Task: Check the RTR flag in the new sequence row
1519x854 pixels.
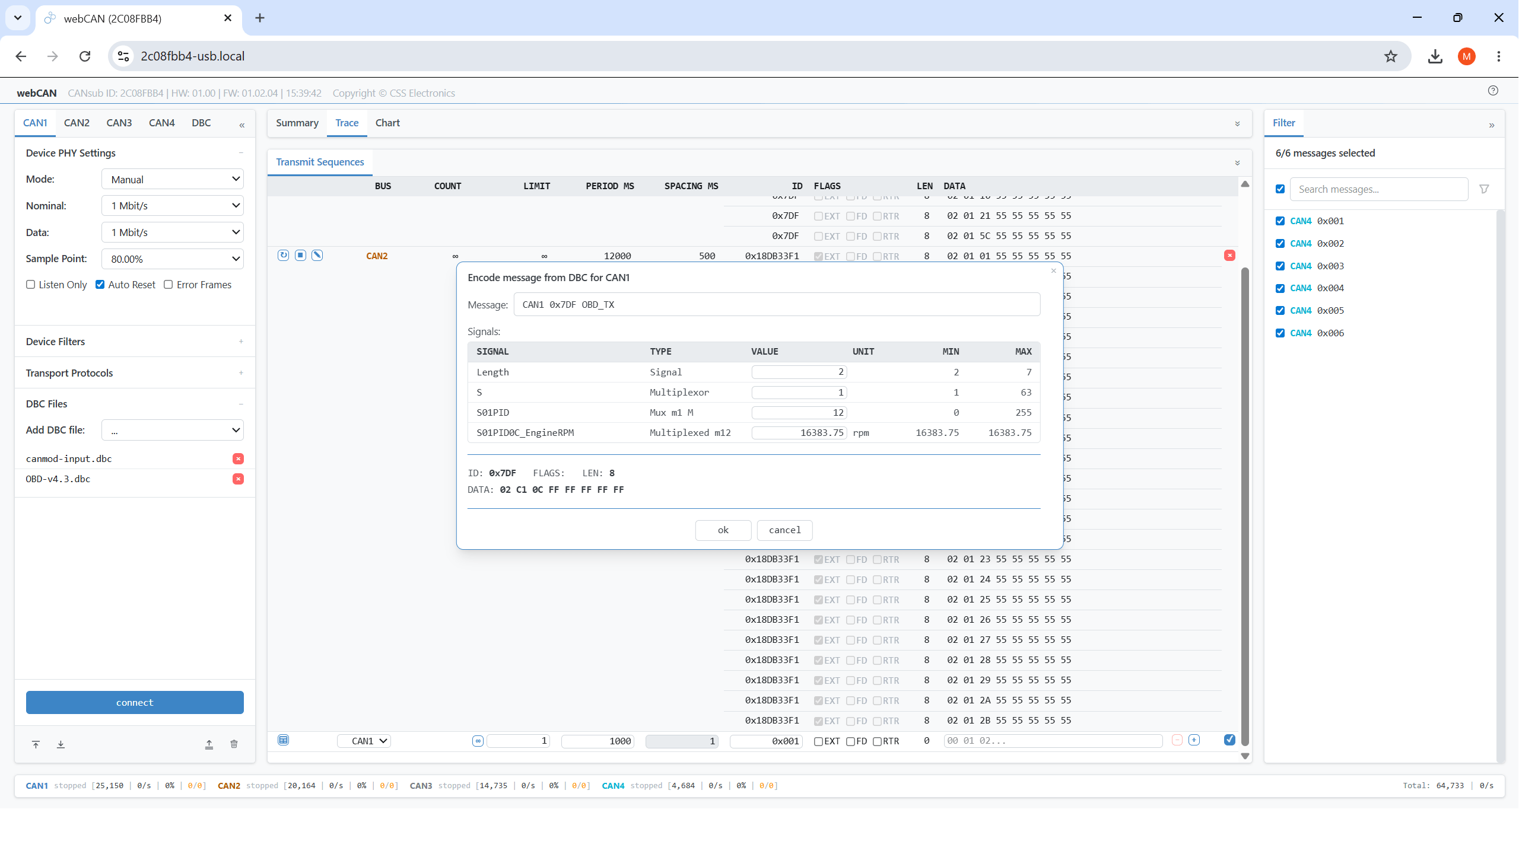Action: (x=877, y=741)
